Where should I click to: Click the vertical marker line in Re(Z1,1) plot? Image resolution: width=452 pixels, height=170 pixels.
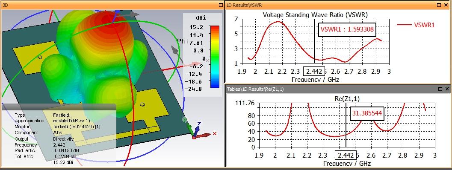click(346, 126)
